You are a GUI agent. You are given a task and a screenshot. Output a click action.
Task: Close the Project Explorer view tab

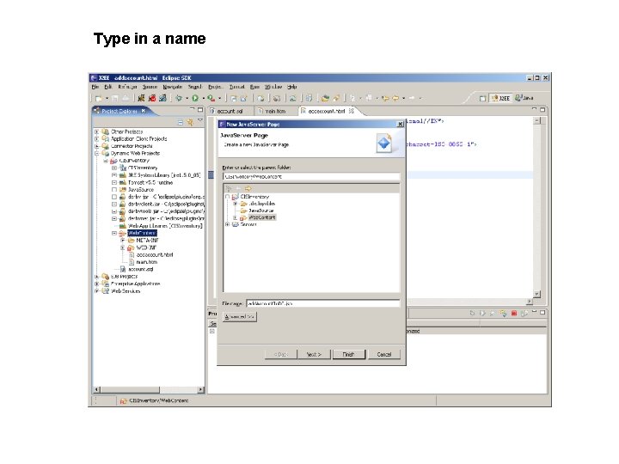[144, 111]
